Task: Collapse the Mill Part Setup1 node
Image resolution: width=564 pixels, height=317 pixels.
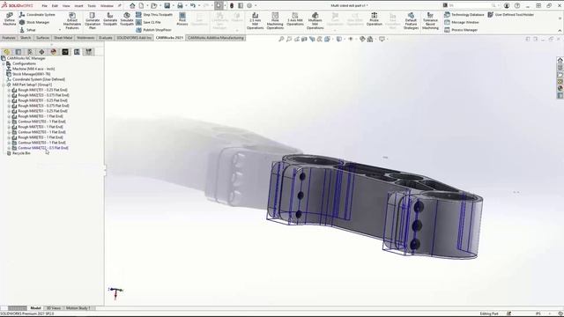Action: [4, 85]
